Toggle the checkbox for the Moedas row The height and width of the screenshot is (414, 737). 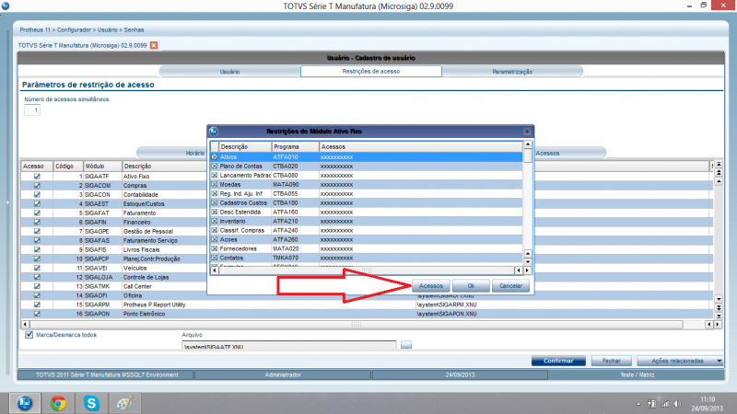click(x=215, y=185)
